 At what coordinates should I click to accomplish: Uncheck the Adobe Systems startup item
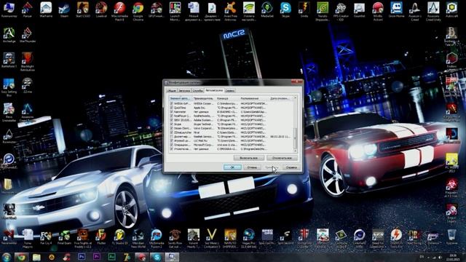click(172, 120)
